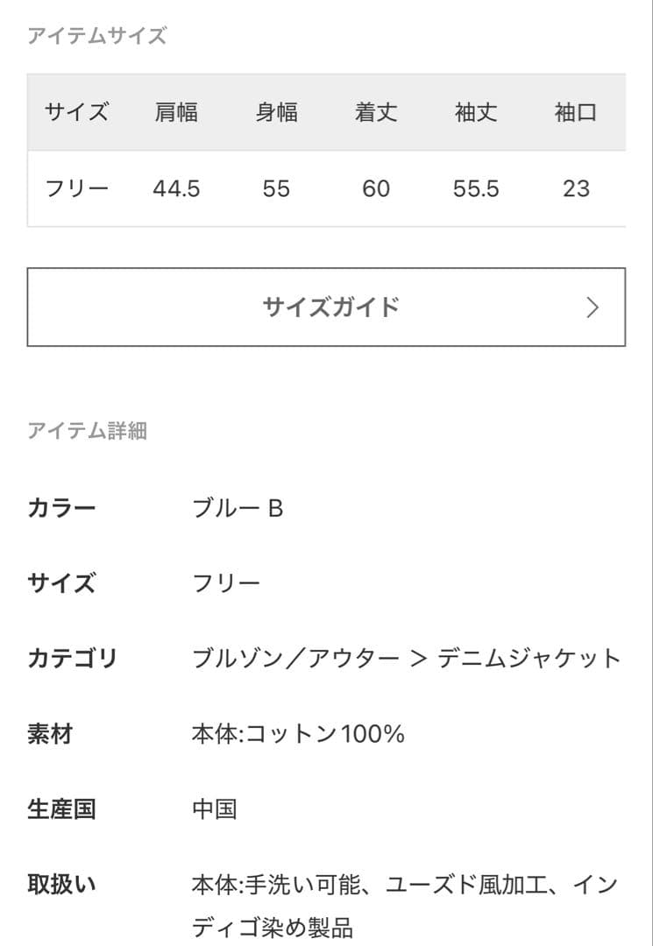Image resolution: width=653 pixels, height=946 pixels.
Task: Select the フリー size row in the table
Action: point(76,187)
